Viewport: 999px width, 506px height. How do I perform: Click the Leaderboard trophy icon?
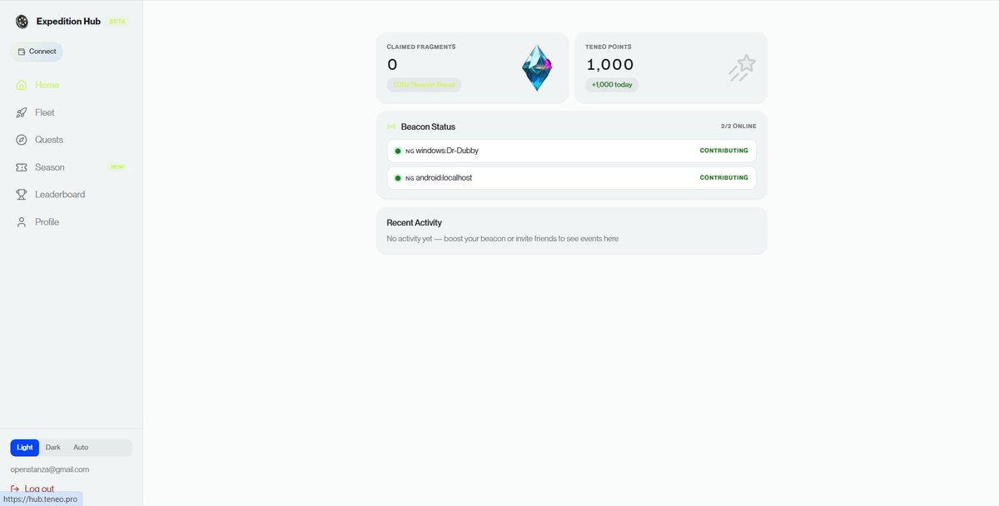pos(22,195)
